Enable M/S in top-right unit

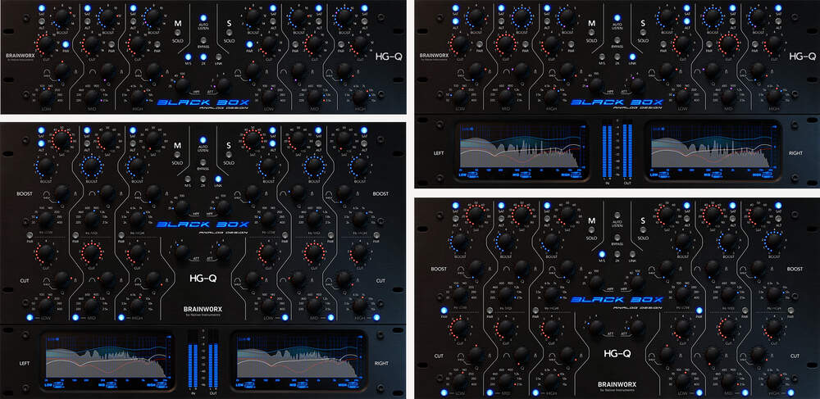602,57
